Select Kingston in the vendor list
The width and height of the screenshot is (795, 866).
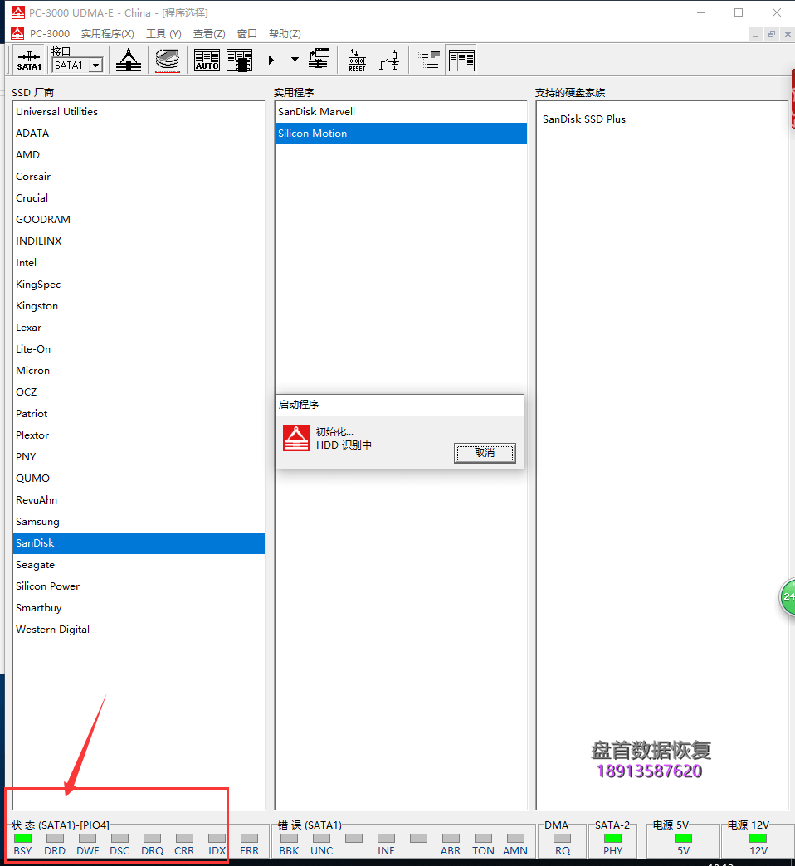(139, 305)
